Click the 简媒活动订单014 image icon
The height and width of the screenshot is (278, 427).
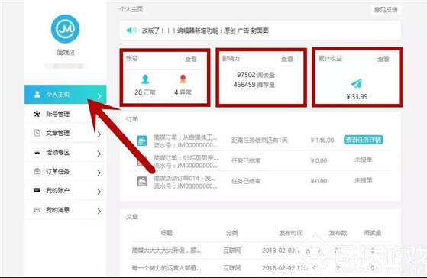click(x=142, y=181)
